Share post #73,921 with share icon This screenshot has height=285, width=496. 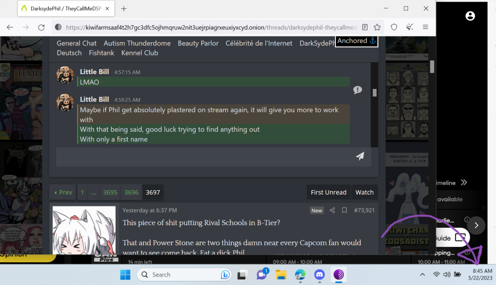click(x=332, y=210)
